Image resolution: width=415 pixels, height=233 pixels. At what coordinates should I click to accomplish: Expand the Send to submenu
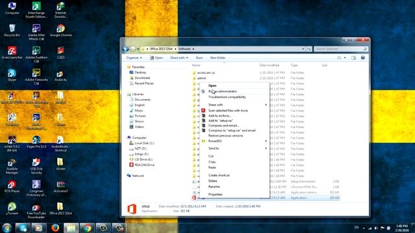(235, 148)
